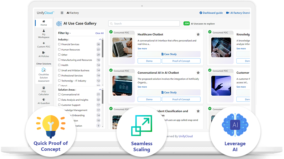The image size is (284, 159).
Task: Open Case Study for Healthcare Chatbot
Action: pyautogui.click(x=169, y=54)
